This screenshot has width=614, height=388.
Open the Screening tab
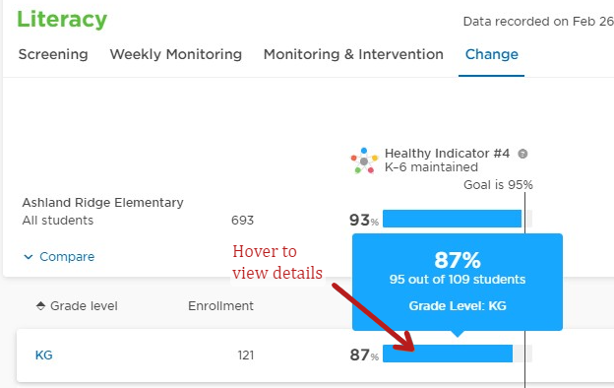tap(53, 54)
